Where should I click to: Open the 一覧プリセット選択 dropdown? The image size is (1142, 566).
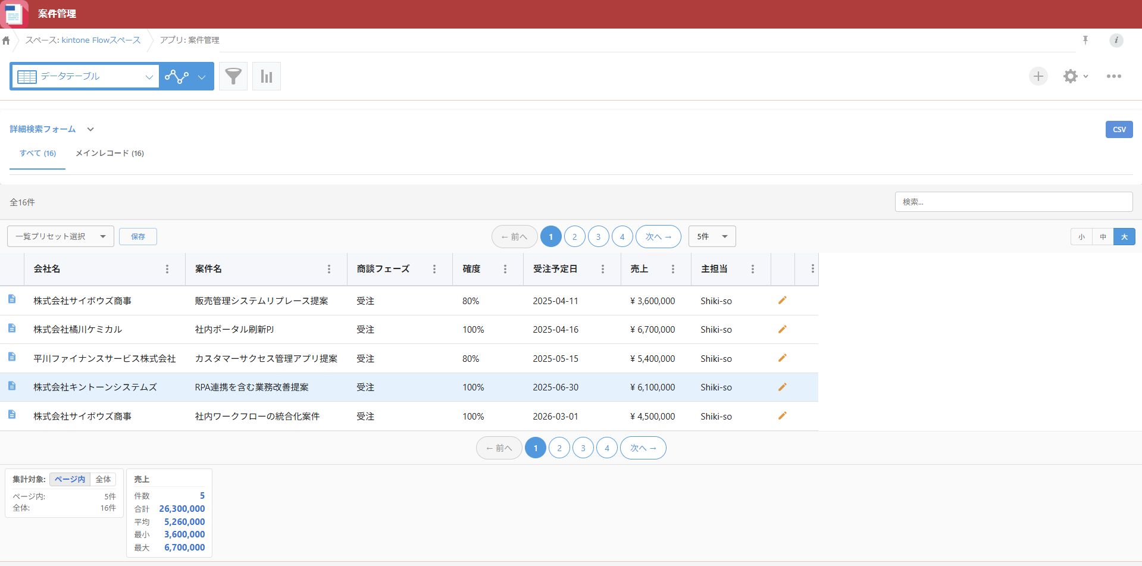(61, 236)
